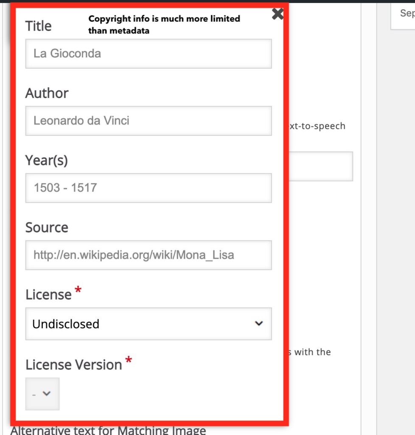Image resolution: width=415 pixels, height=435 pixels.
Task: Click the panel labeled Sep at top right
Action: pyautogui.click(x=406, y=14)
